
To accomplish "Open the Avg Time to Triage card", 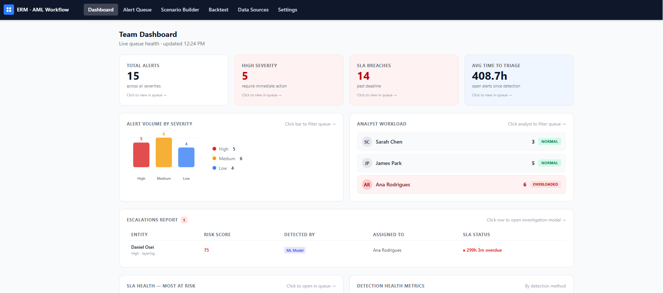I will [x=519, y=80].
